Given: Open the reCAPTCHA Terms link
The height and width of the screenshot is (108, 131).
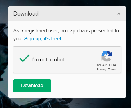Looking at the screenshot, I should point(112,70).
